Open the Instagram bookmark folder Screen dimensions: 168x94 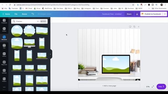(86, 8)
